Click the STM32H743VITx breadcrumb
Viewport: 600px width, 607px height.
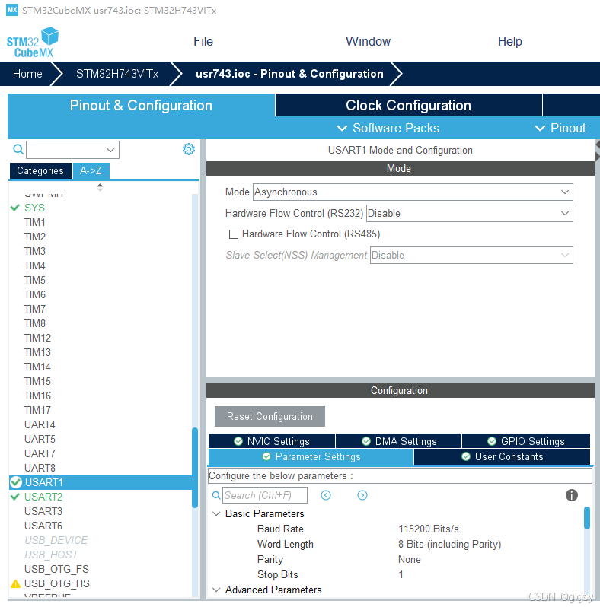pos(117,74)
